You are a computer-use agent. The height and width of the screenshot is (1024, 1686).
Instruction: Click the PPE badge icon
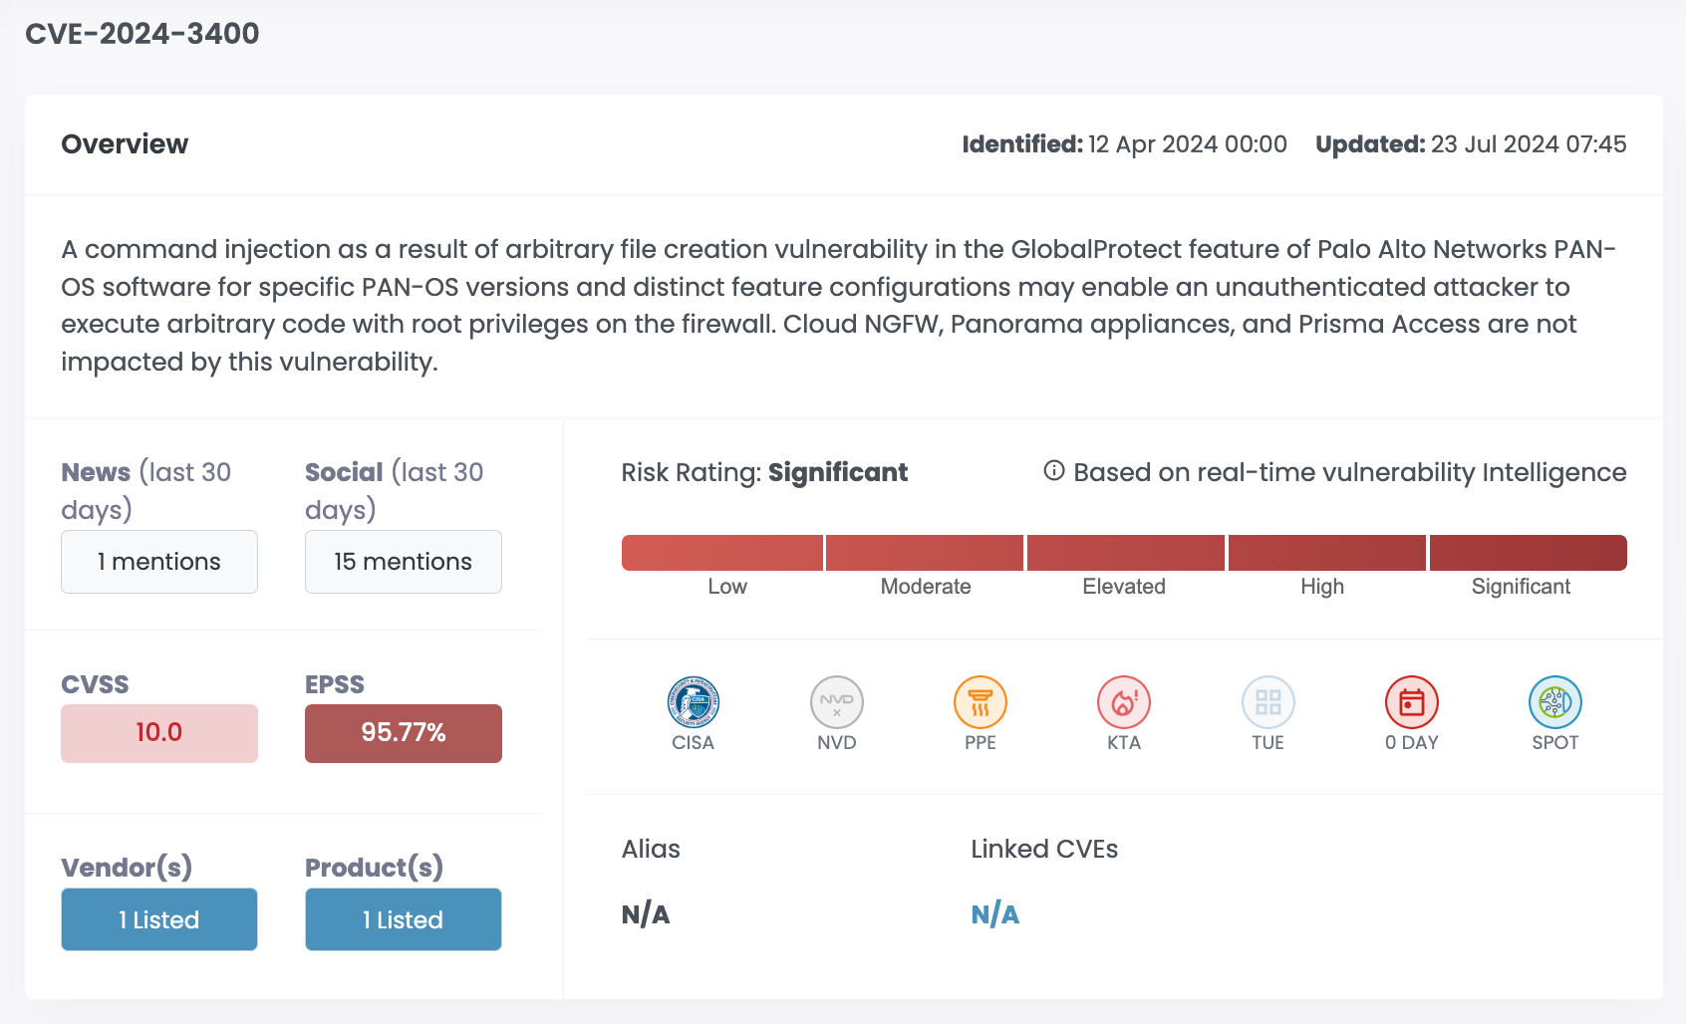pos(980,702)
